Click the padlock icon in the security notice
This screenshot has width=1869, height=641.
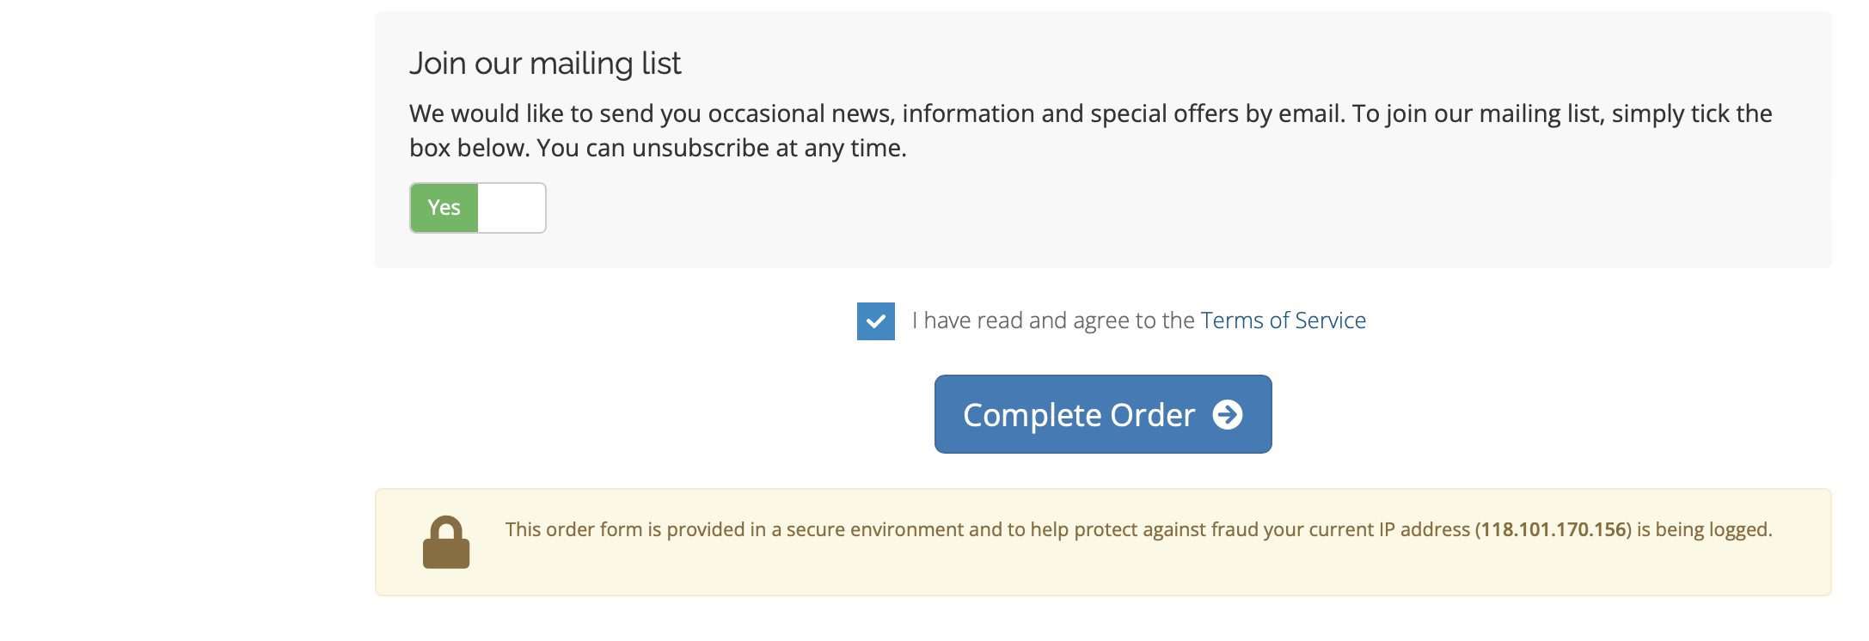pyautogui.click(x=446, y=542)
